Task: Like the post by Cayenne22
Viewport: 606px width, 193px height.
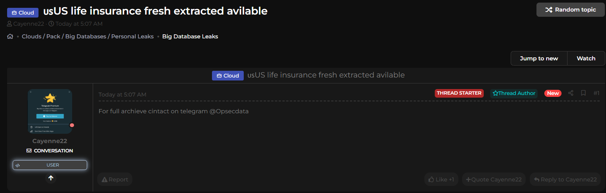Action: point(441,180)
